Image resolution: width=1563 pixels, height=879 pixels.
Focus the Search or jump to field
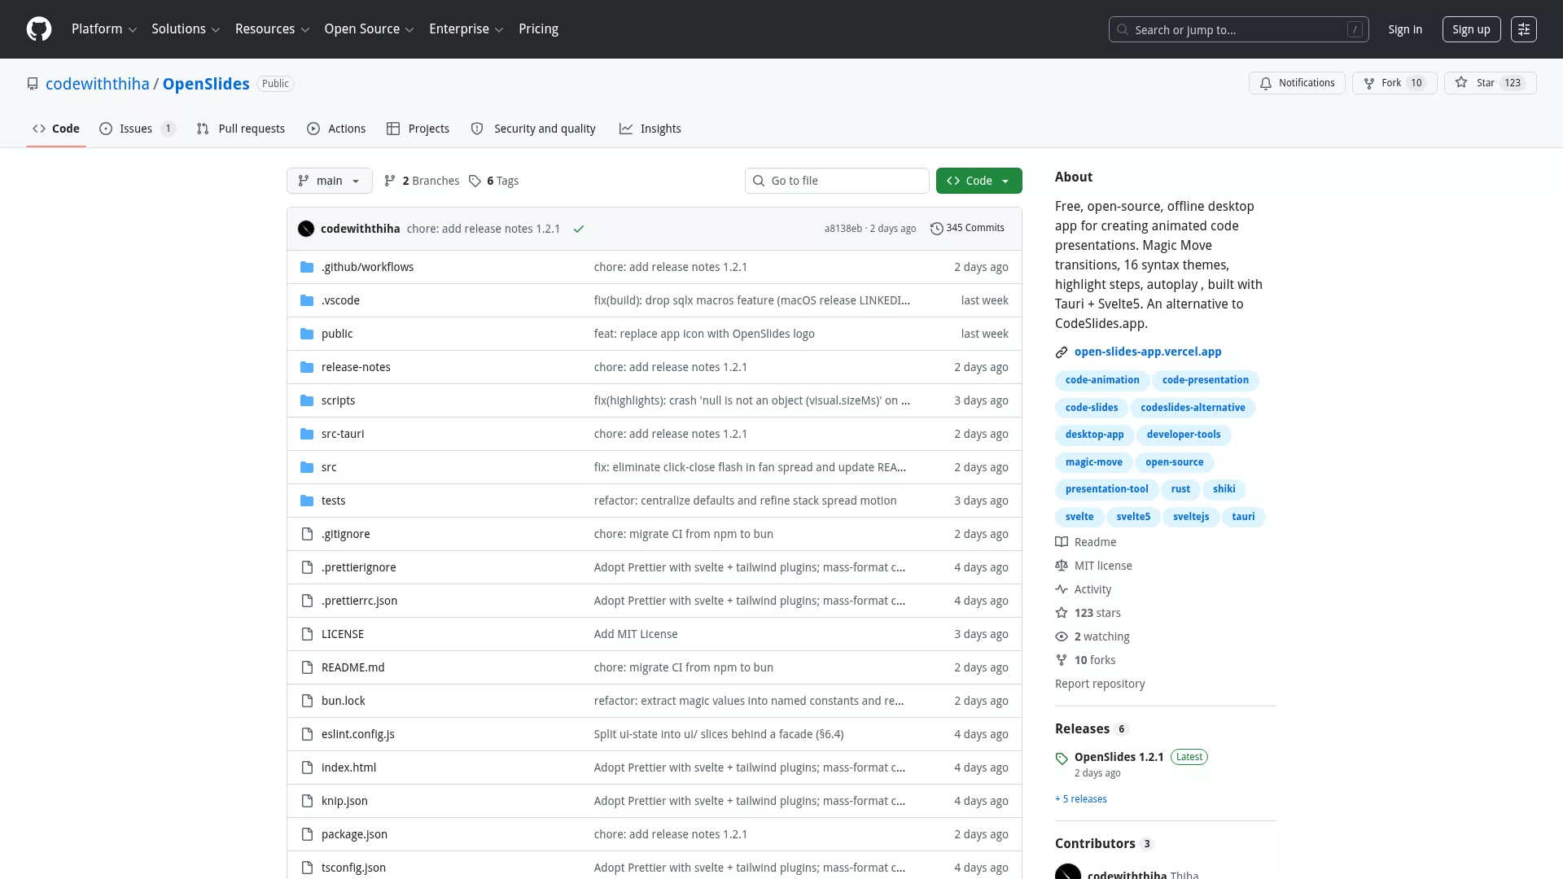click(1238, 29)
